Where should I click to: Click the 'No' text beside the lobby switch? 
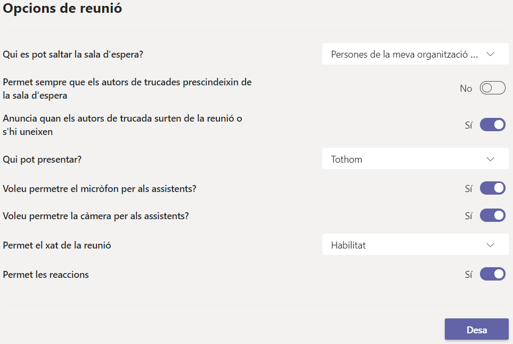coord(466,89)
